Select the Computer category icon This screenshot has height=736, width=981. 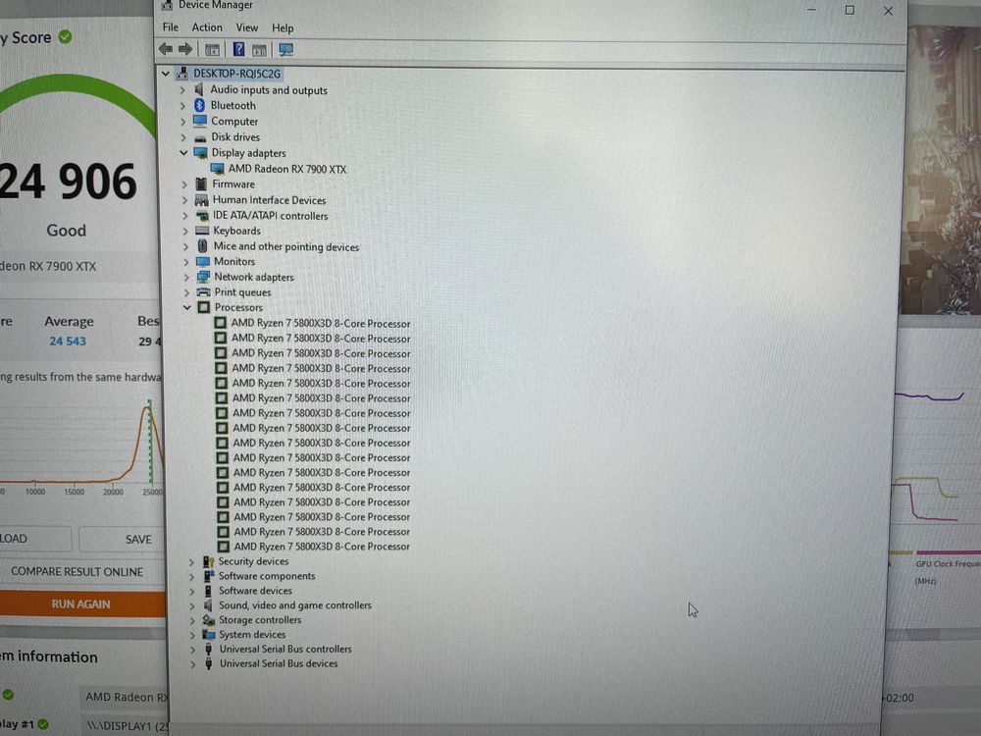tap(200, 121)
